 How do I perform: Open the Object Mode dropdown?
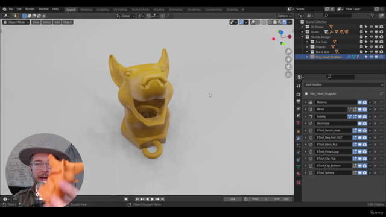tap(16, 22)
